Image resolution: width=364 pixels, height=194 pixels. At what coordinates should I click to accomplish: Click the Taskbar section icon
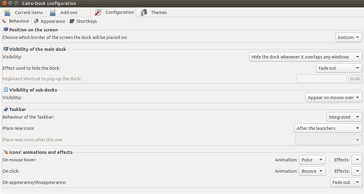[x=6, y=109]
